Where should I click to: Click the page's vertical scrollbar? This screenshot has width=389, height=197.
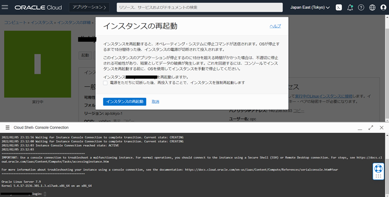[387, 68]
